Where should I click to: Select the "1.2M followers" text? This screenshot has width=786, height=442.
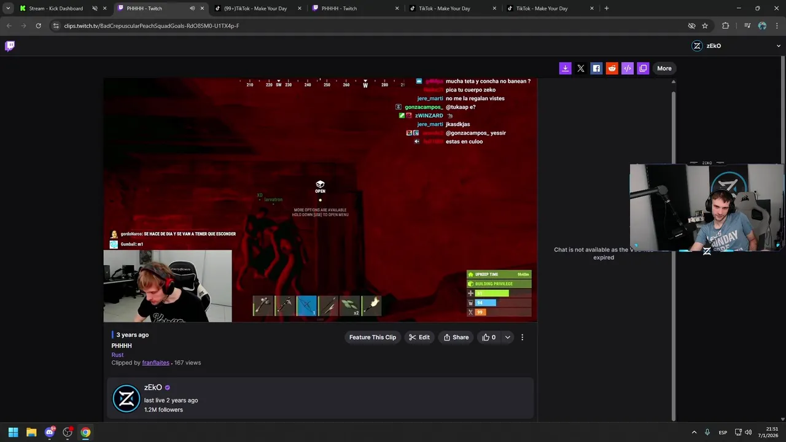coord(163,409)
